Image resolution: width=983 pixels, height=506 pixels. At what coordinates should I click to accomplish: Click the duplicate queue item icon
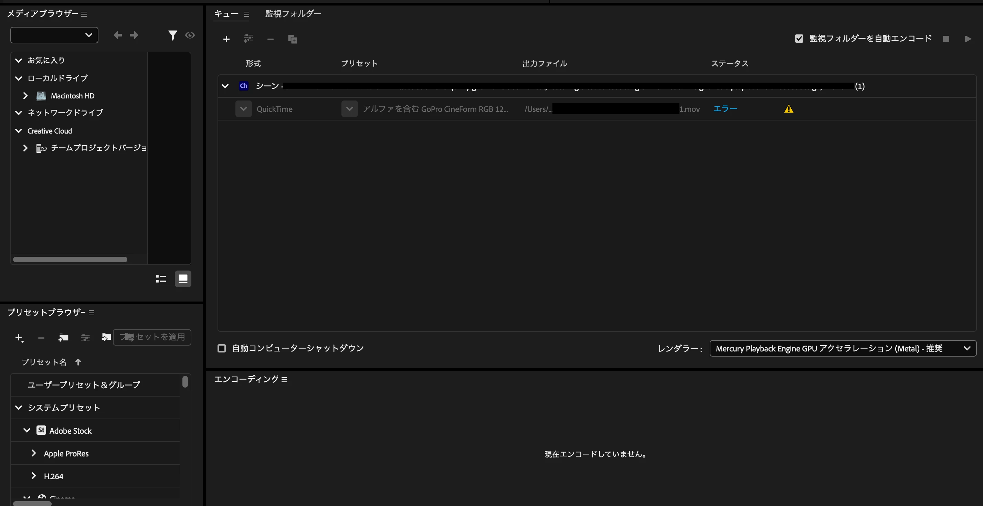292,39
